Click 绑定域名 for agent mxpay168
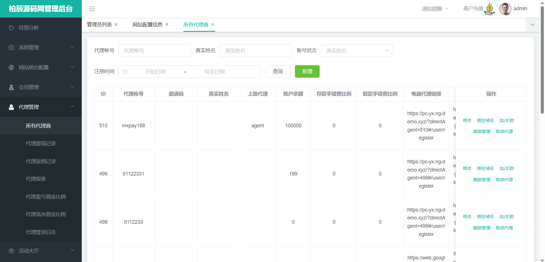This screenshot has width=545, height=262. (x=485, y=121)
